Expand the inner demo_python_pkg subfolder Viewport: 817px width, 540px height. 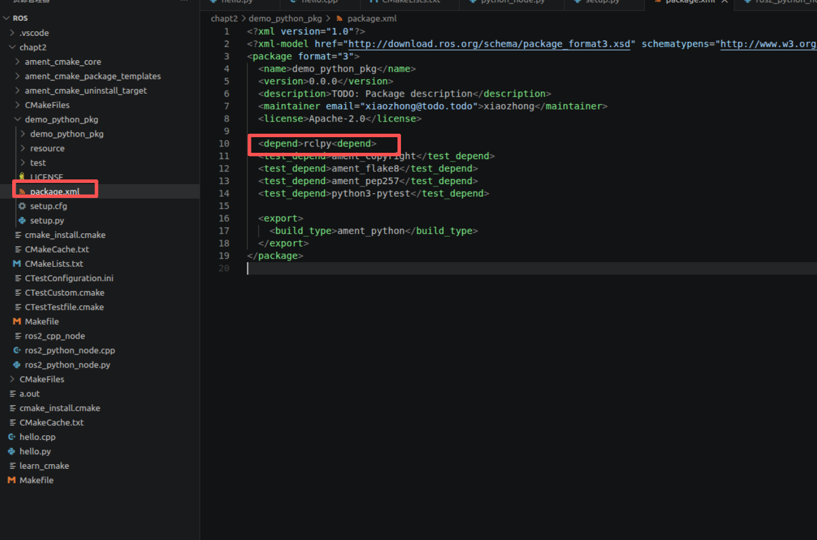(x=23, y=134)
